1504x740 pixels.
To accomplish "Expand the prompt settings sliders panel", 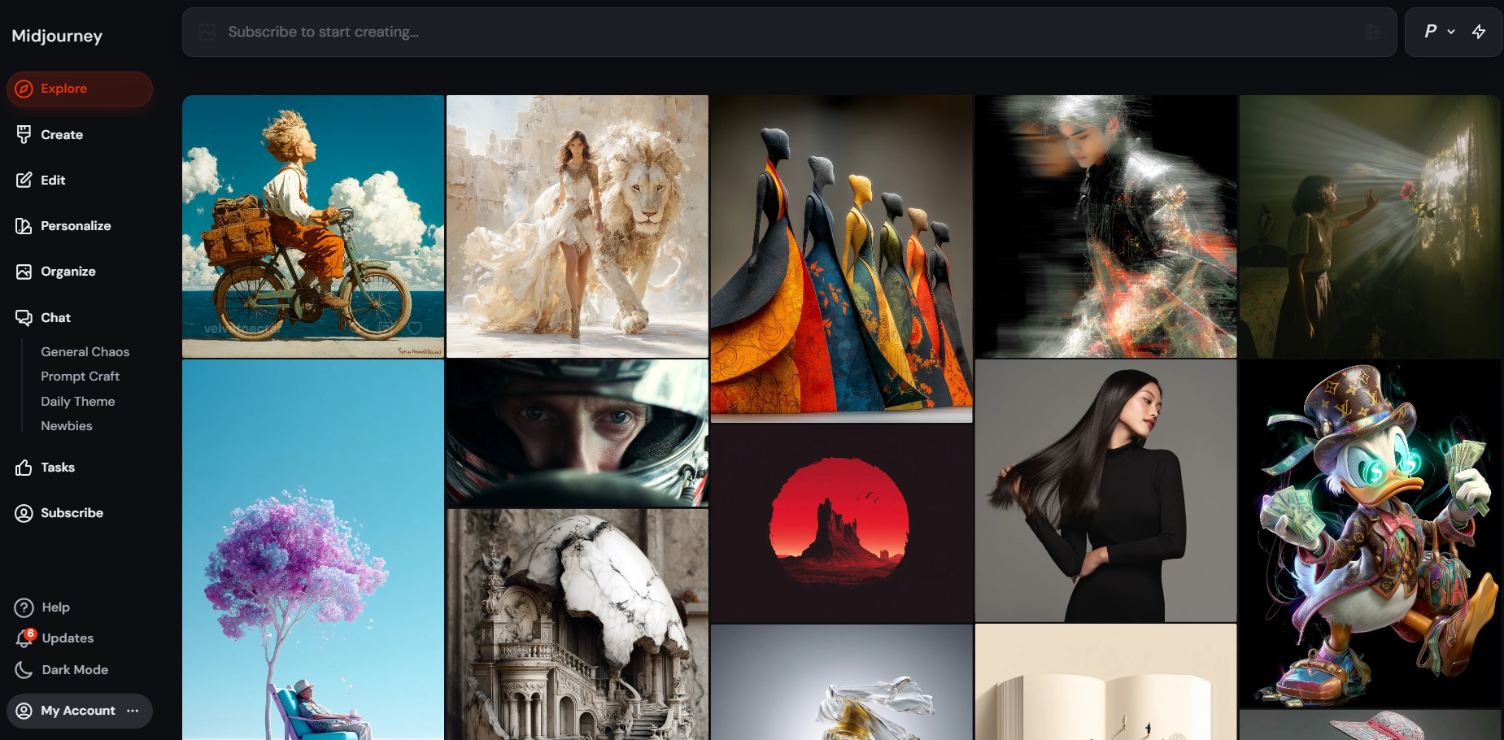I will (x=1372, y=33).
